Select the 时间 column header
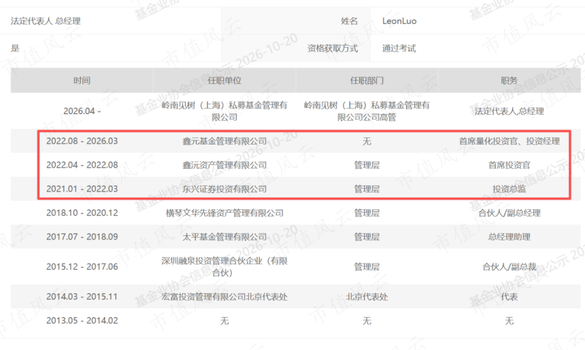585x350 pixels. [82, 81]
